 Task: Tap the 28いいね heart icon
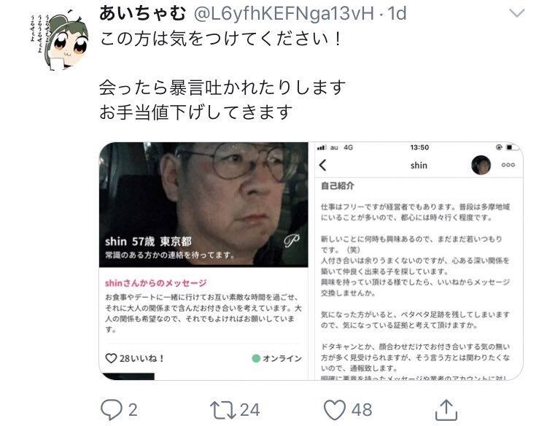(x=111, y=358)
